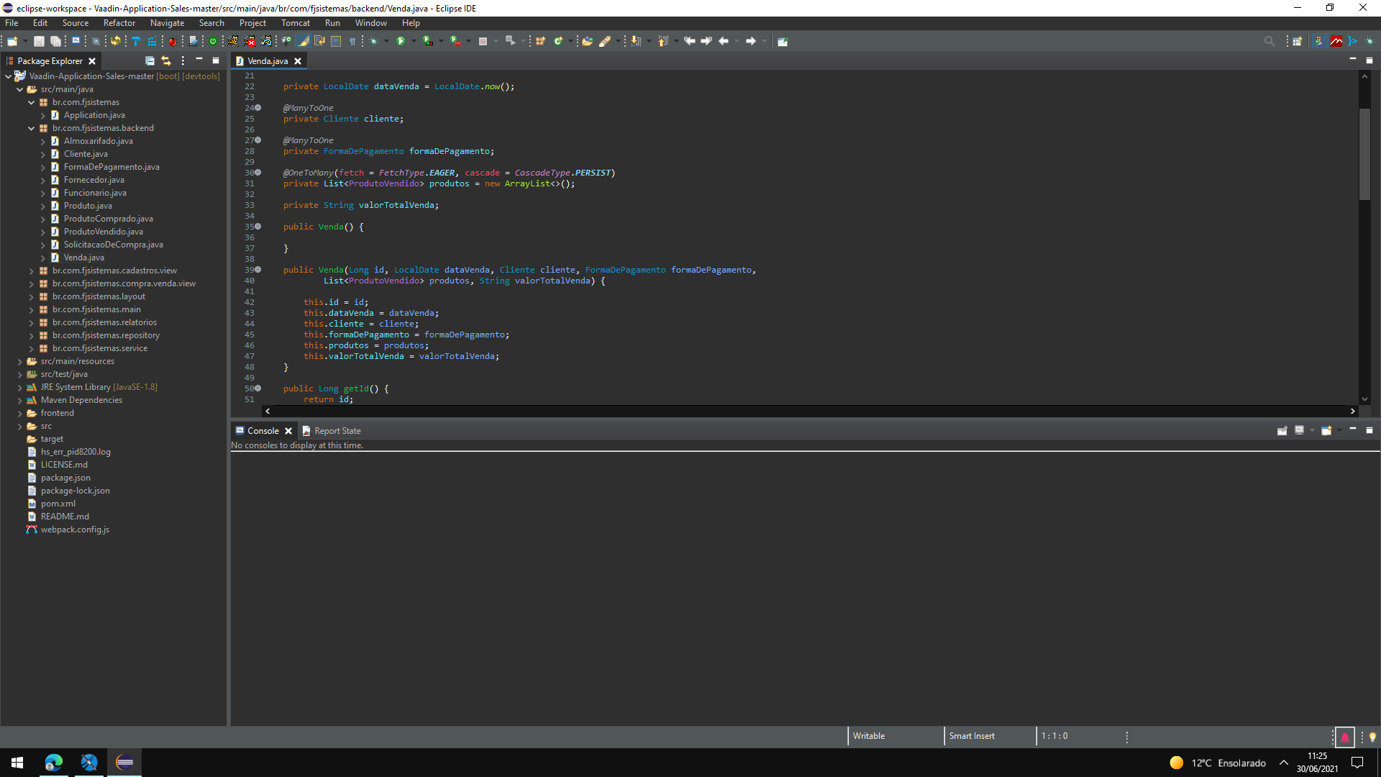Click the Run green play button
This screenshot has height=777, width=1381.
pos(401,41)
